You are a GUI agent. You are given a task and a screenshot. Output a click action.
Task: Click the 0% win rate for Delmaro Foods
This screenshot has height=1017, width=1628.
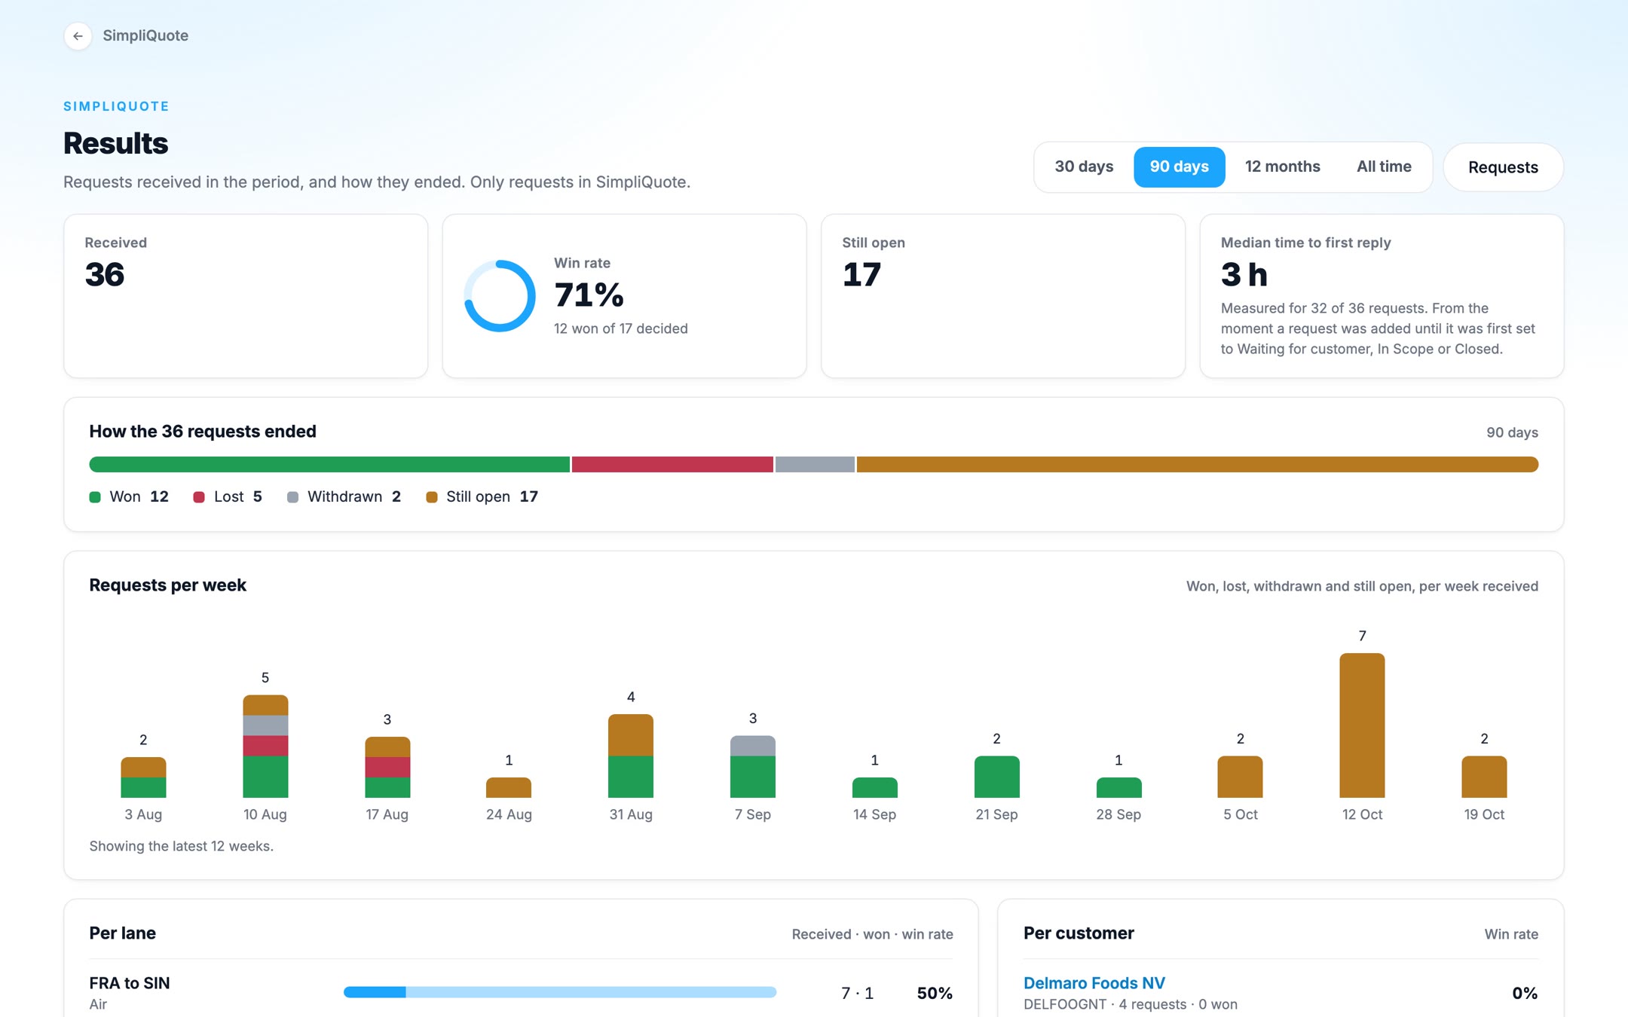[x=1525, y=993]
